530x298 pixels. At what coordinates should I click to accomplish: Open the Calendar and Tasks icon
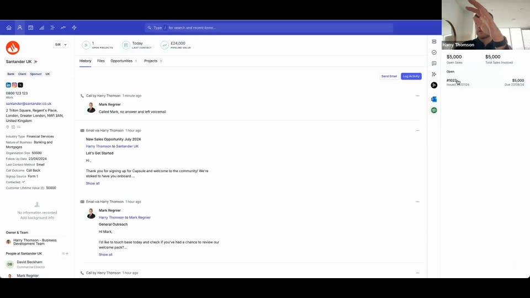coord(30,28)
